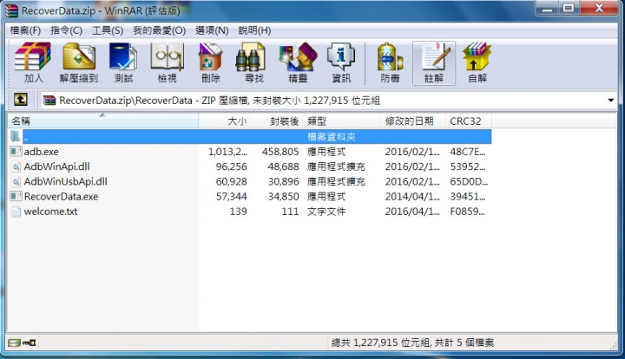Sort by the 名稱 column header

(102, 121)
